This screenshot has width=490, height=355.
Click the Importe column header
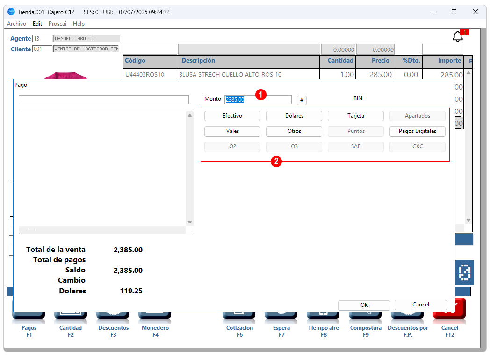click(443, 62)
